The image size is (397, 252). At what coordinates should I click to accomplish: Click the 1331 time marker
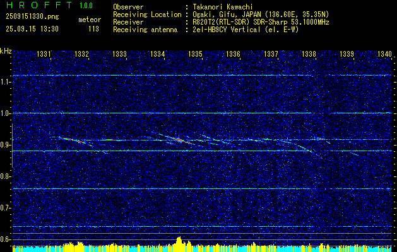44,54
